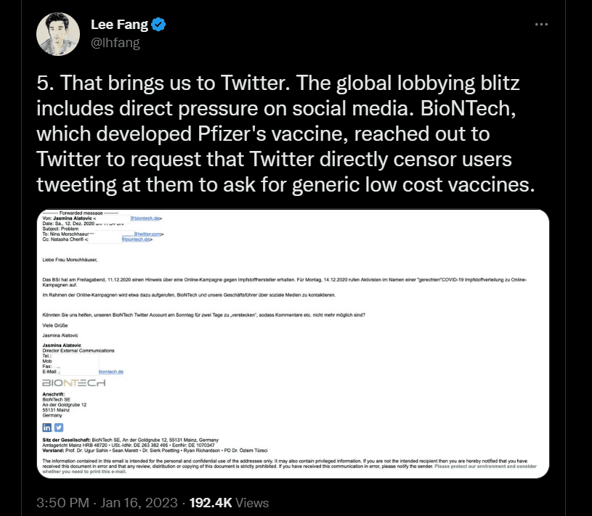Screen dimensions: 592x516
Task: Click the BioNTech logo in the email
Action: pyautogui.click(x=73, y=382)
